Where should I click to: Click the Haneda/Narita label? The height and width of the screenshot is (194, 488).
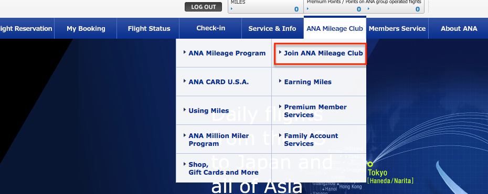coord(390,180)
